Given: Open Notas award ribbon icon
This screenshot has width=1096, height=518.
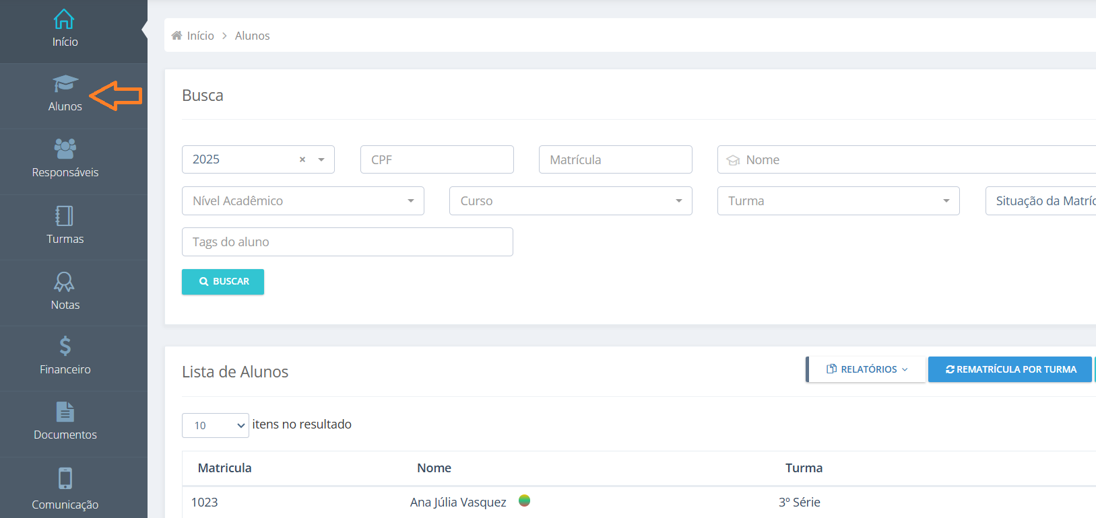Looking at the screenshot, I should click(64, 281).
